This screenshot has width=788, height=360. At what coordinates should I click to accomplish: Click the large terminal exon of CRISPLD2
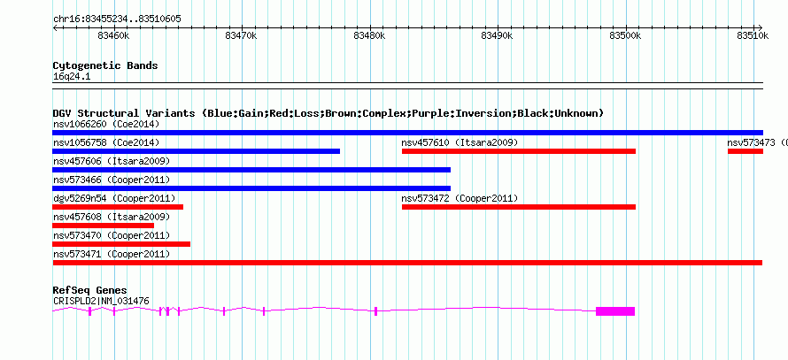pos(615,311)
